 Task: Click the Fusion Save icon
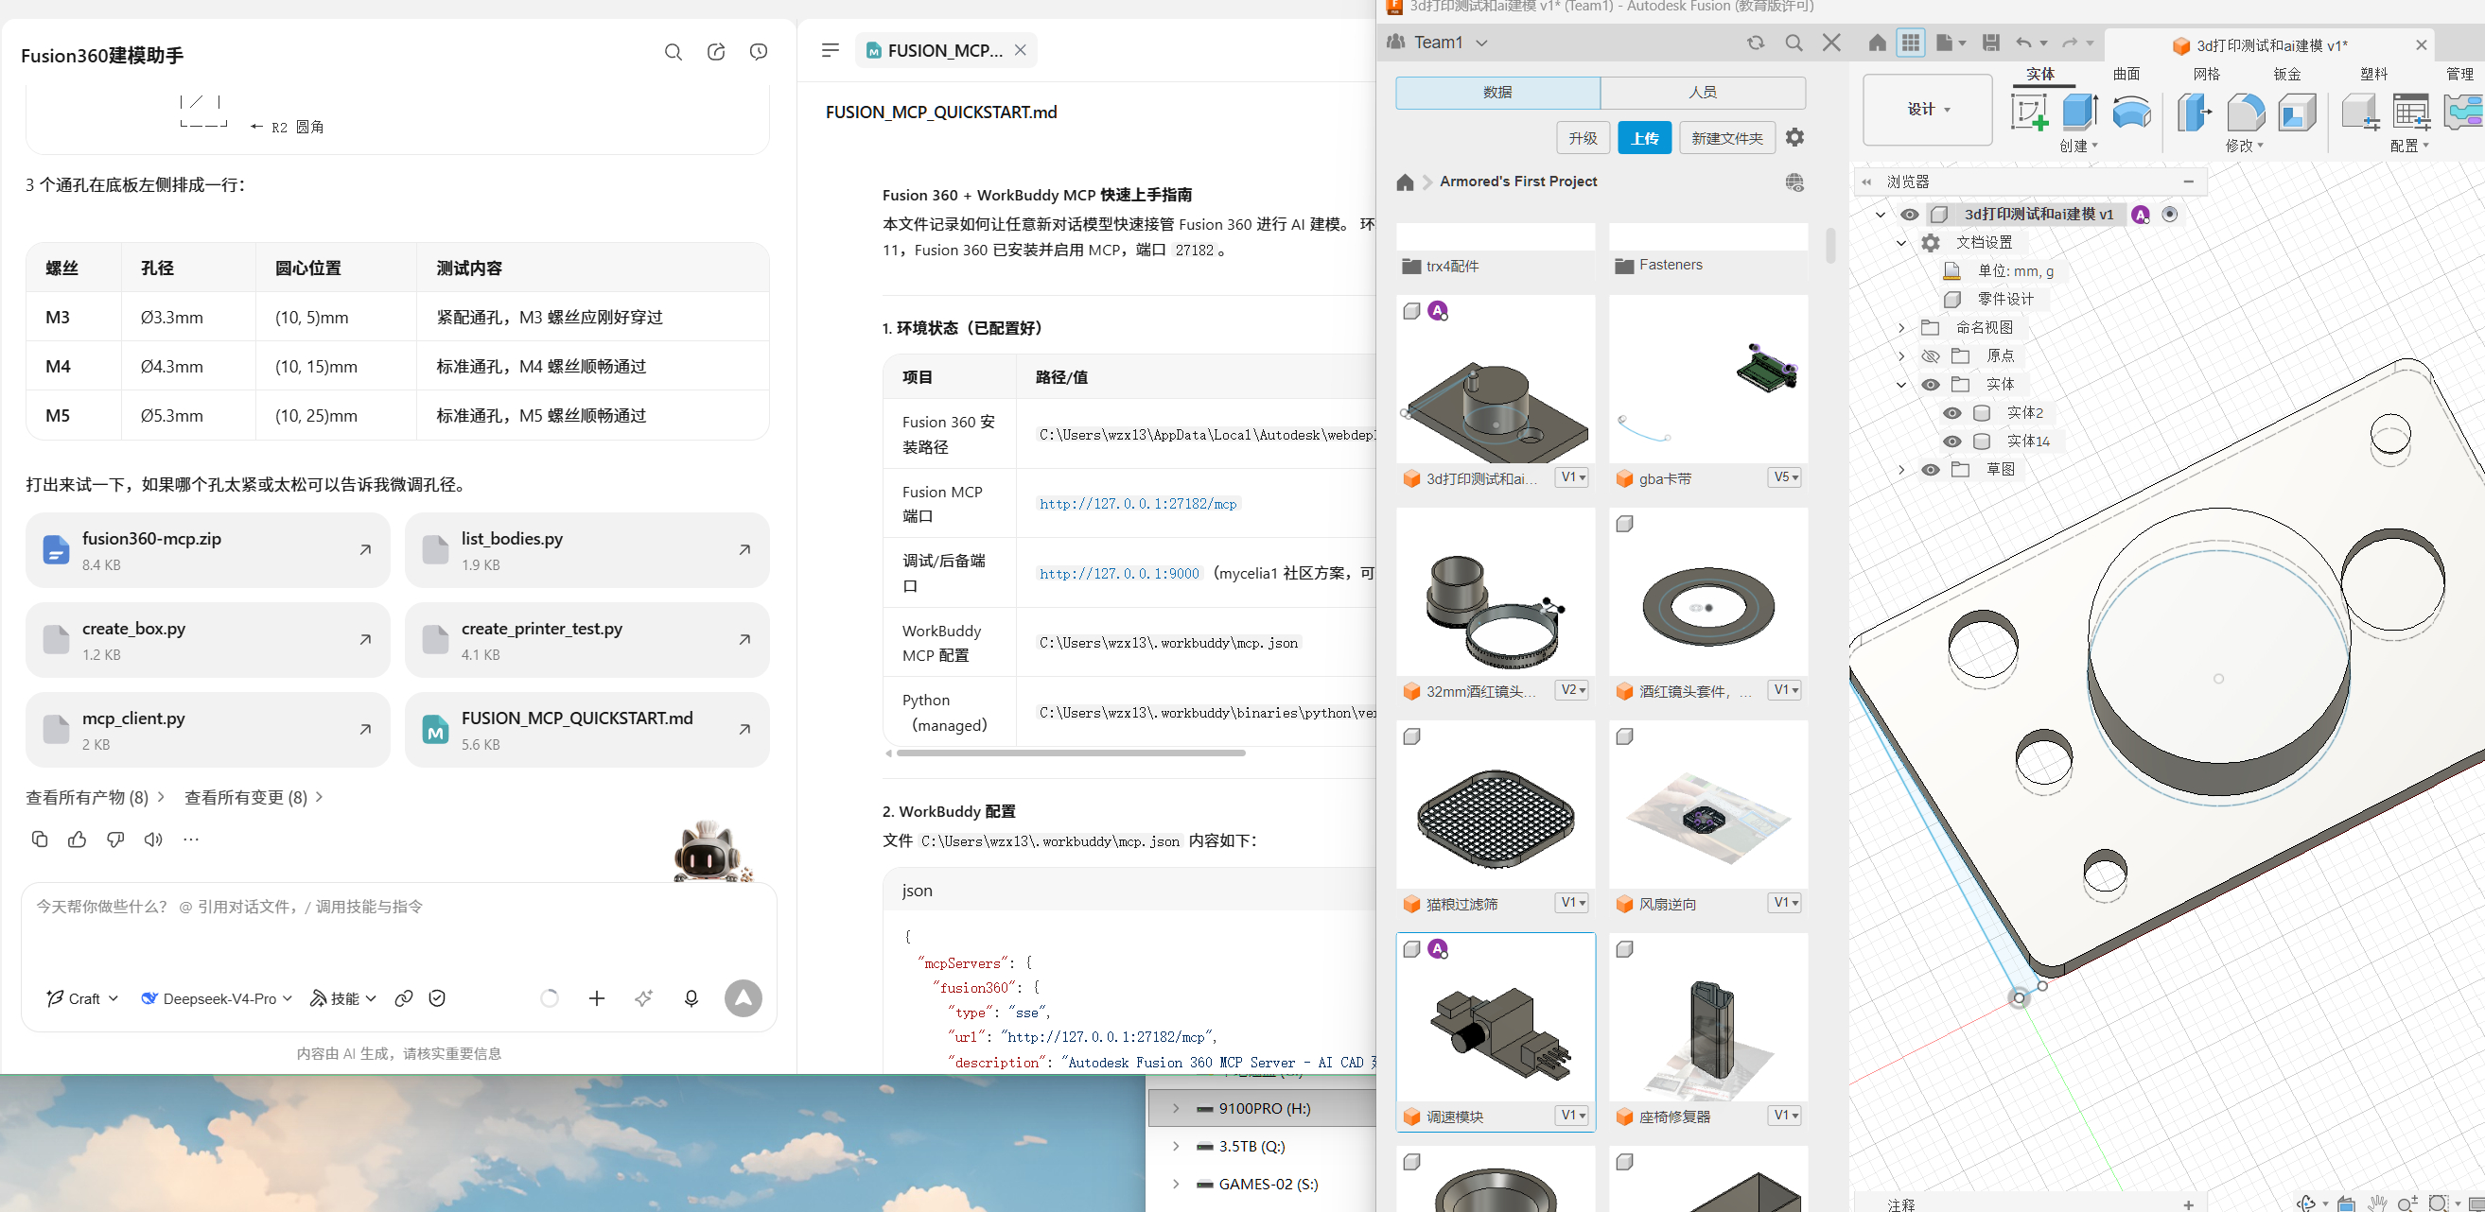(1991, 43)
